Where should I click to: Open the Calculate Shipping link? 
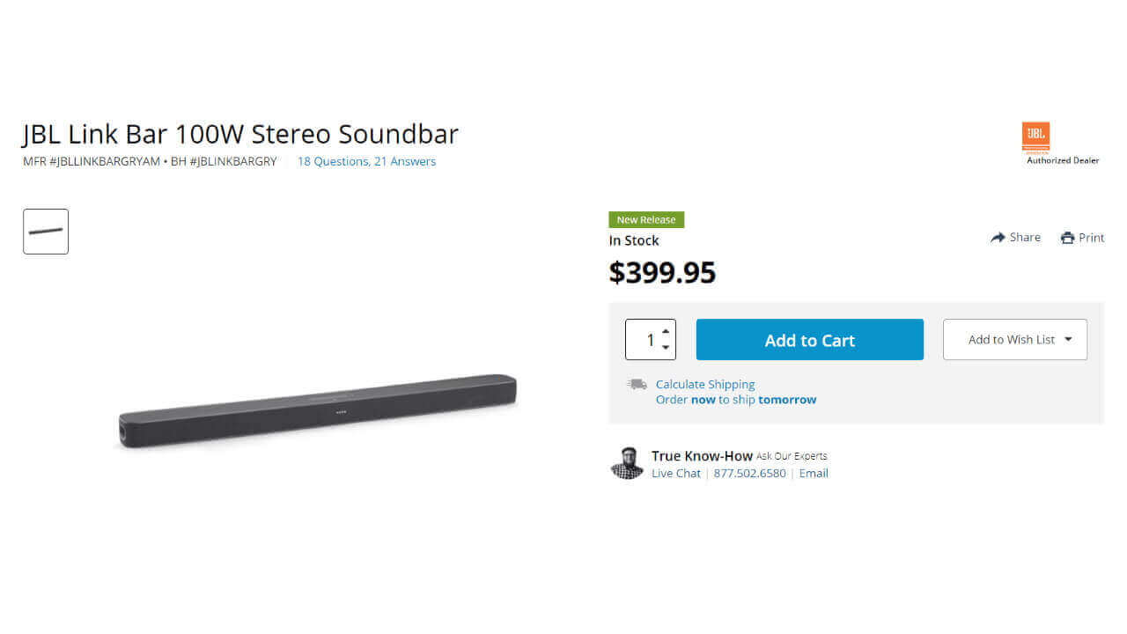coord(705,384)
